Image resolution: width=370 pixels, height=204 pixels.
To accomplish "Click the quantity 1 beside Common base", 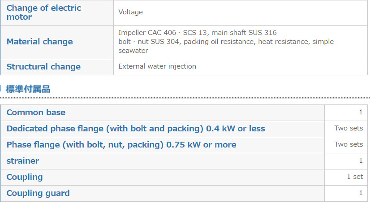I will (361, 112).
